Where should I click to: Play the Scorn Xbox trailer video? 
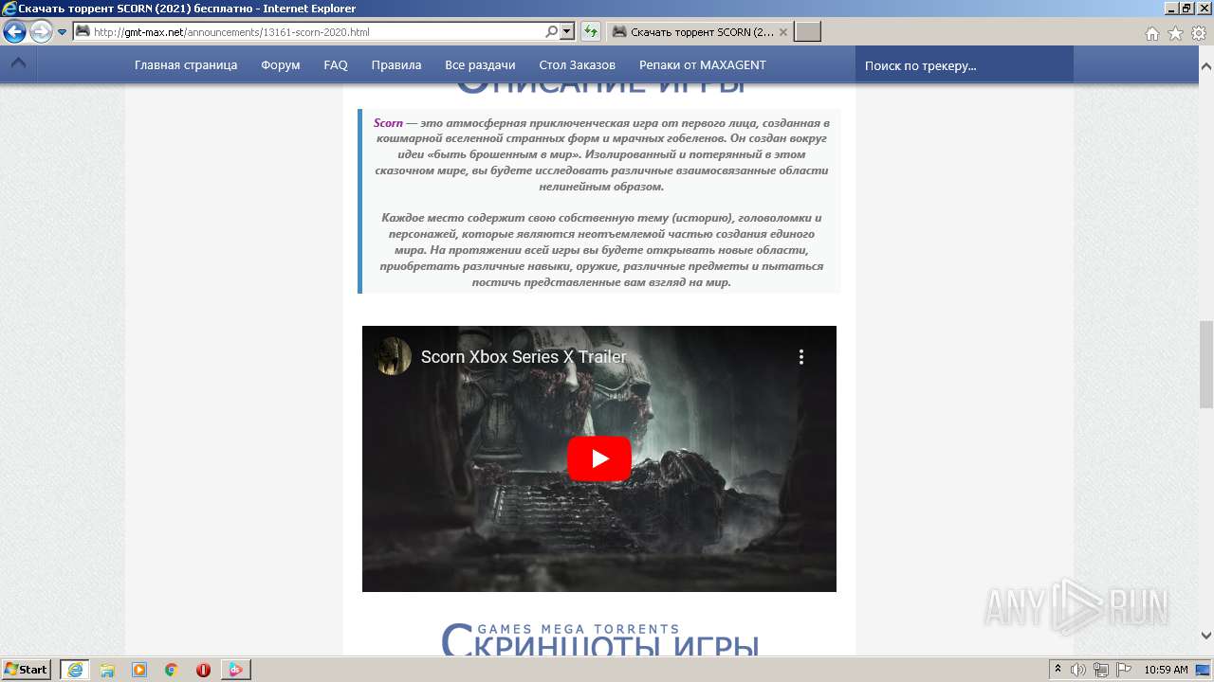[599, 458]
